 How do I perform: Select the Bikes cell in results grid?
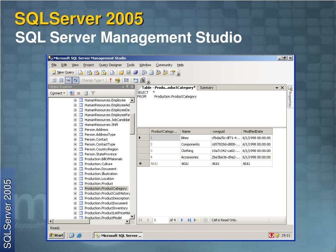(196, 138)
